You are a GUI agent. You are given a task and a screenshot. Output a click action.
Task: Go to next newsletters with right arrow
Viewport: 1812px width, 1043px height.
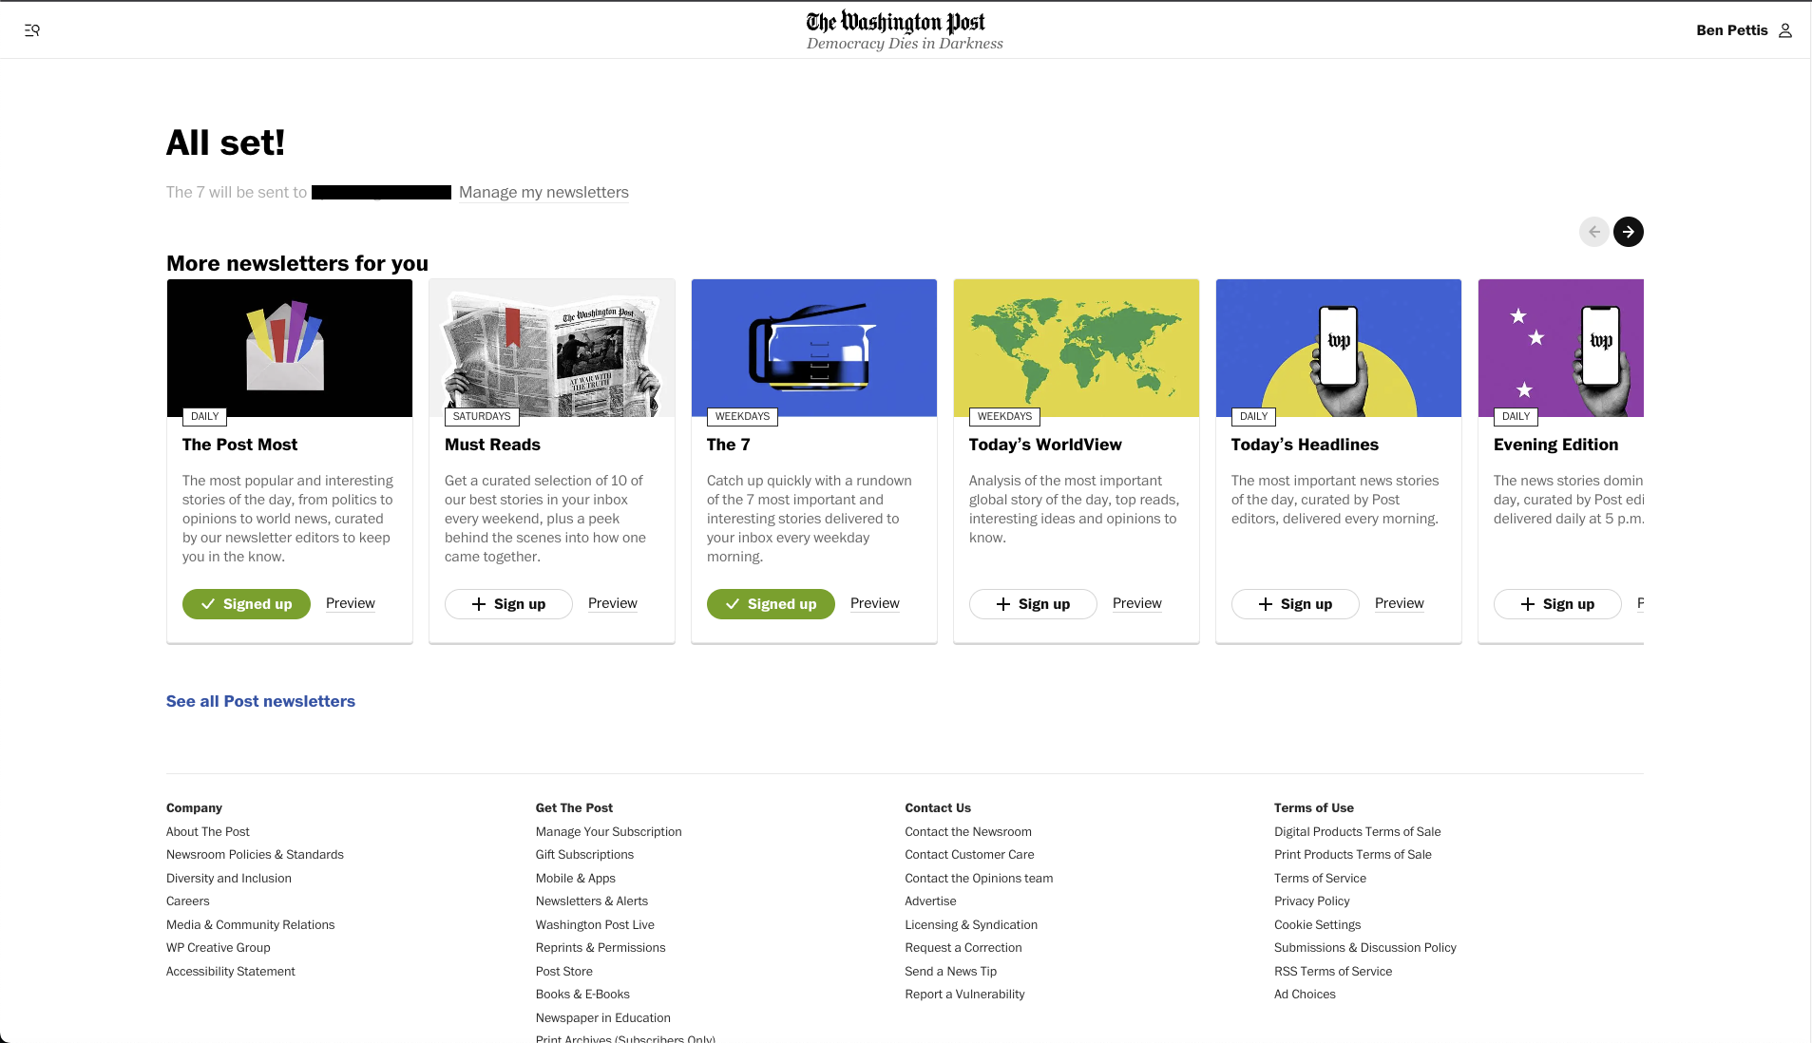1628,232
